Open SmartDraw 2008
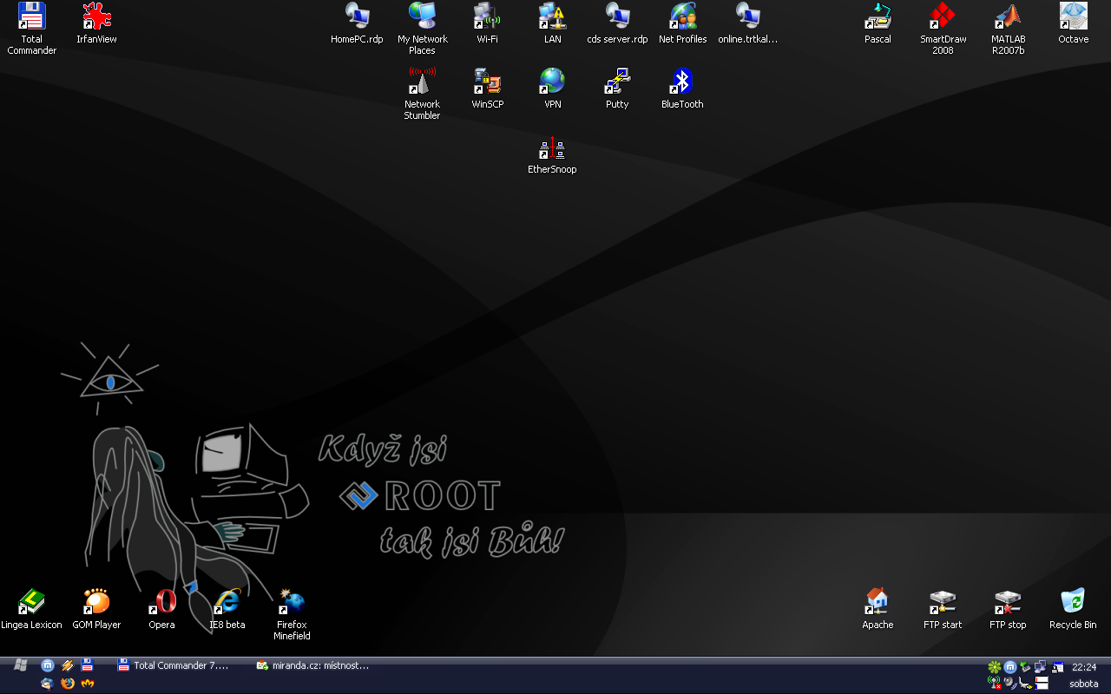The image size is (1111, 694). pos(943,28)
